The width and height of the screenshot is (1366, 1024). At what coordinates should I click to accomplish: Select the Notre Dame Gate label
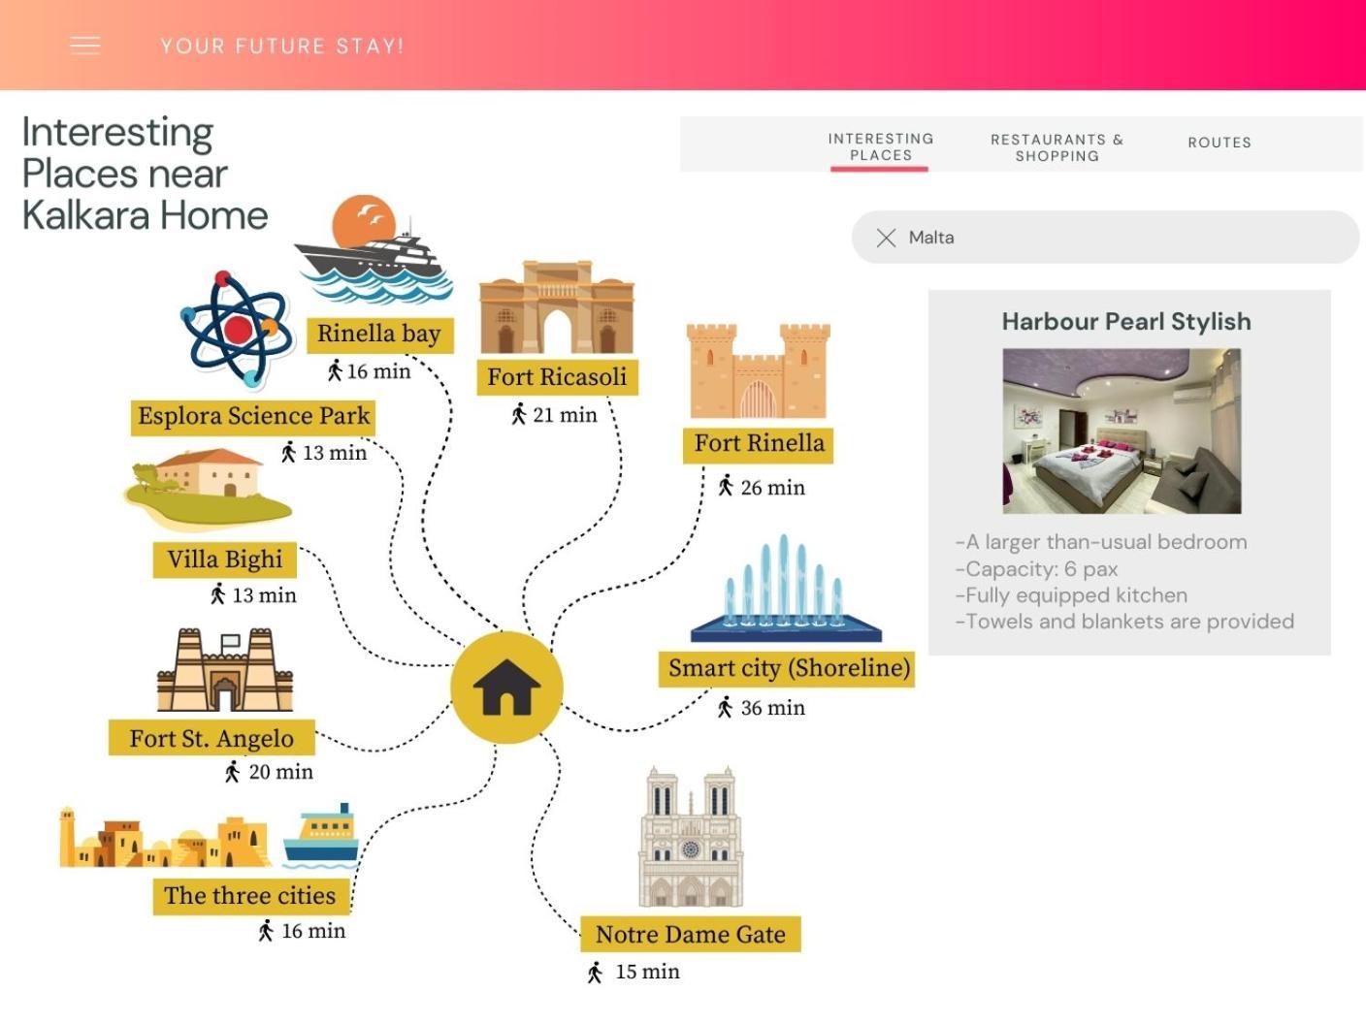691,935
